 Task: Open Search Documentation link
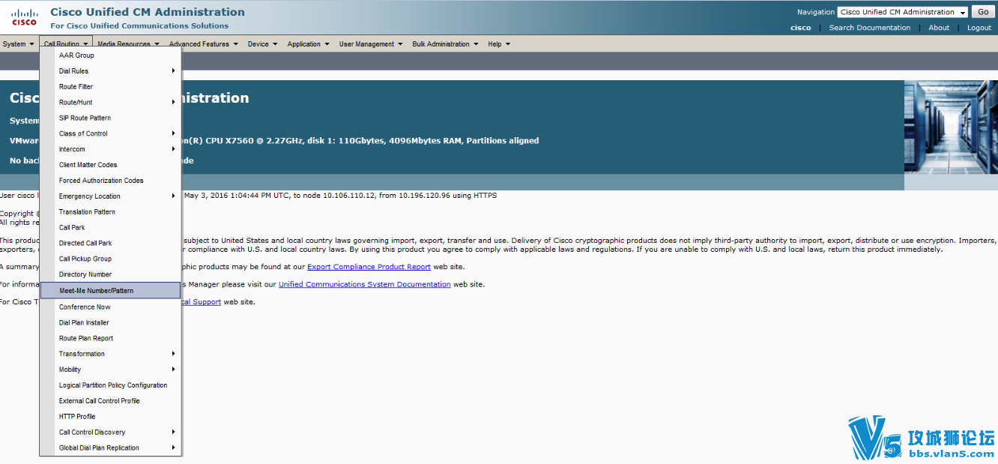tap(869, 28)
